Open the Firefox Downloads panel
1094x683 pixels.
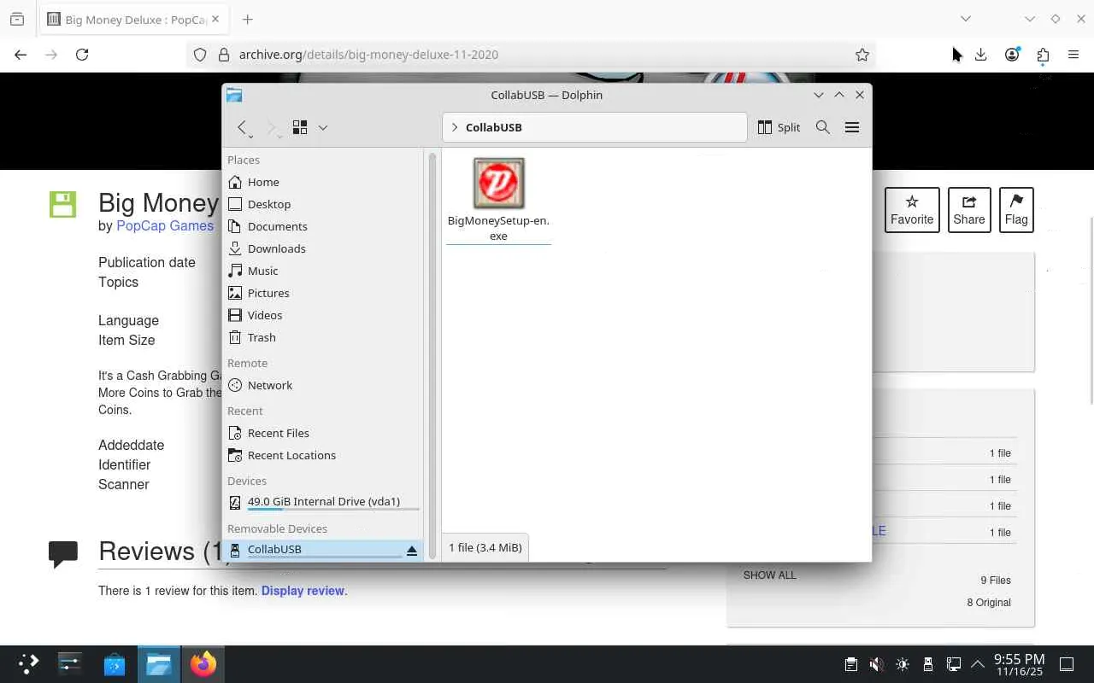tap(981, 55)
